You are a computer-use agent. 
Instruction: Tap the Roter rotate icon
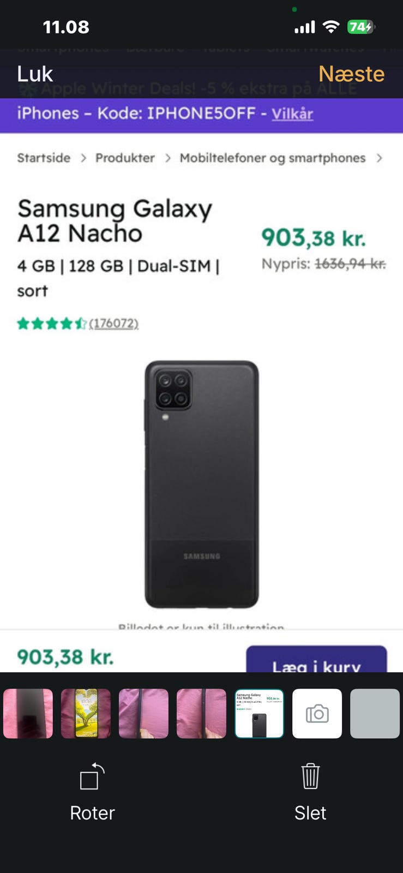92,776
